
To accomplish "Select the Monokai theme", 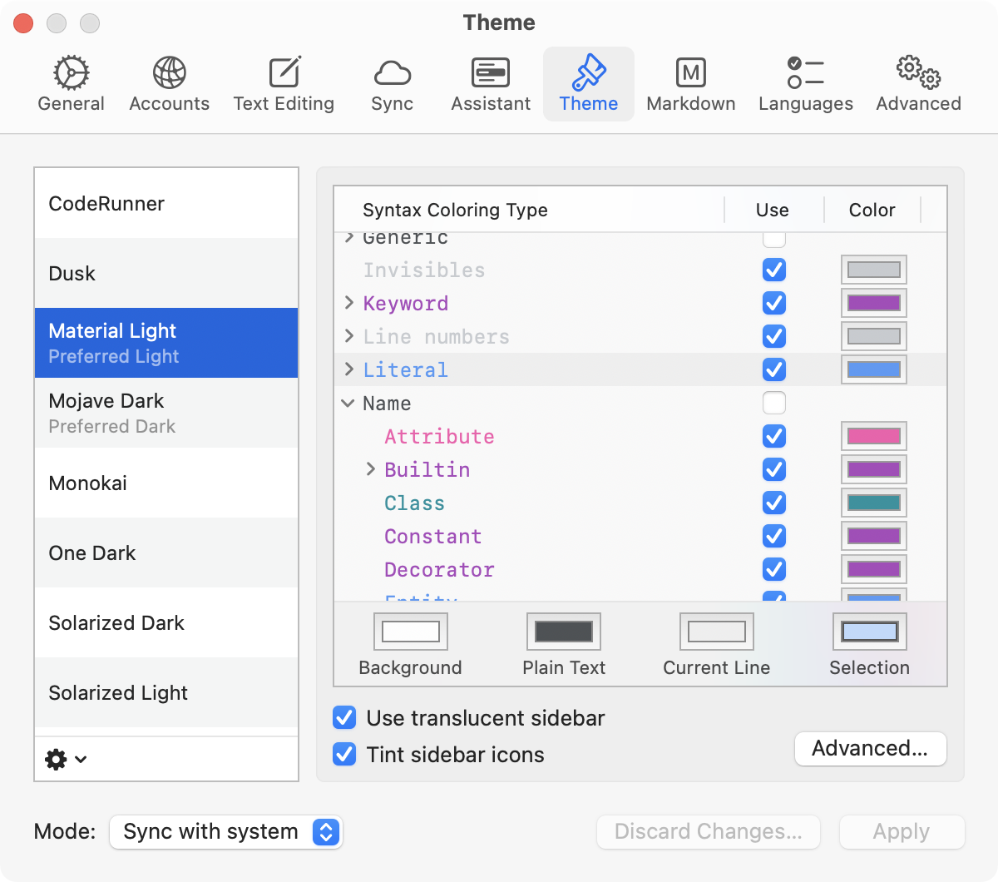I will coord(166,483).
